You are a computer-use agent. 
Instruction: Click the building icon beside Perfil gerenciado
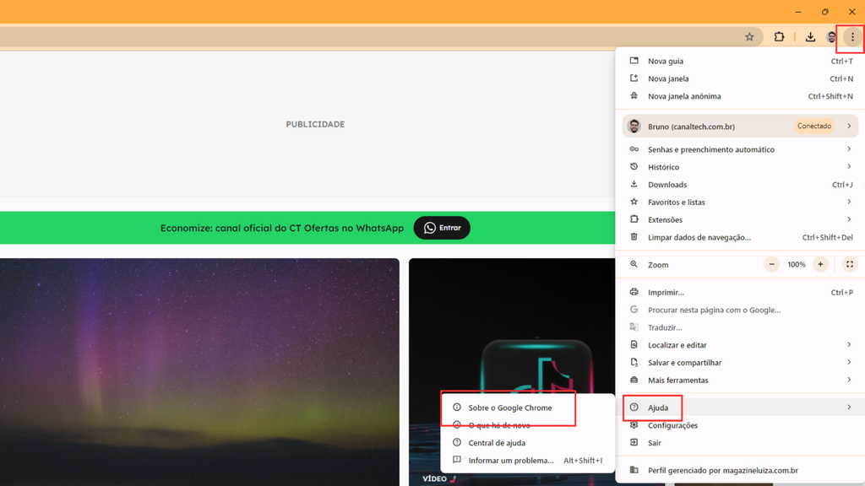click(x=634, y=470)
